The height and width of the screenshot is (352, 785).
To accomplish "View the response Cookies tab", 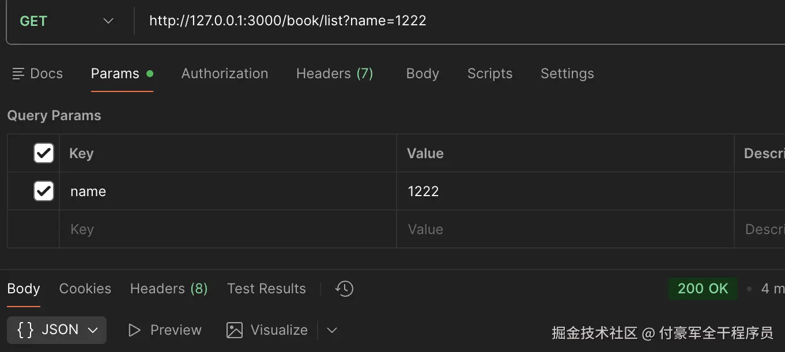I will pos(85,289).
